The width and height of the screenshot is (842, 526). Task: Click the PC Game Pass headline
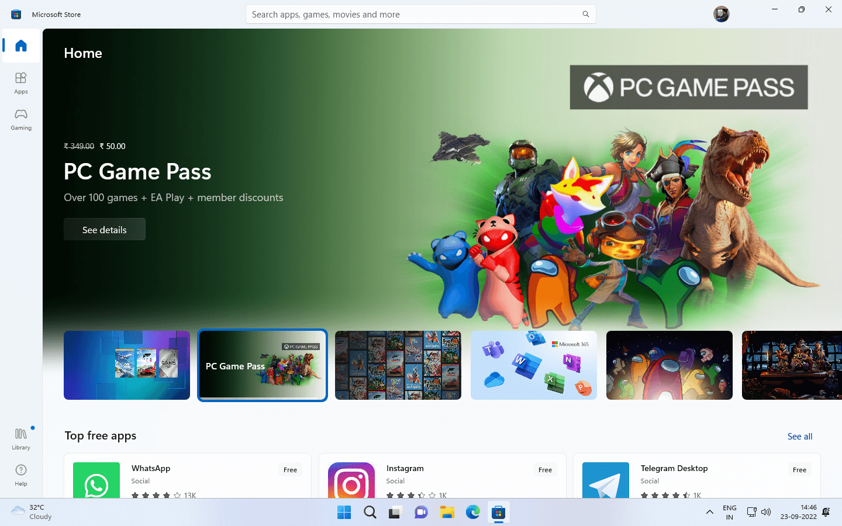[x=137, y=171]
